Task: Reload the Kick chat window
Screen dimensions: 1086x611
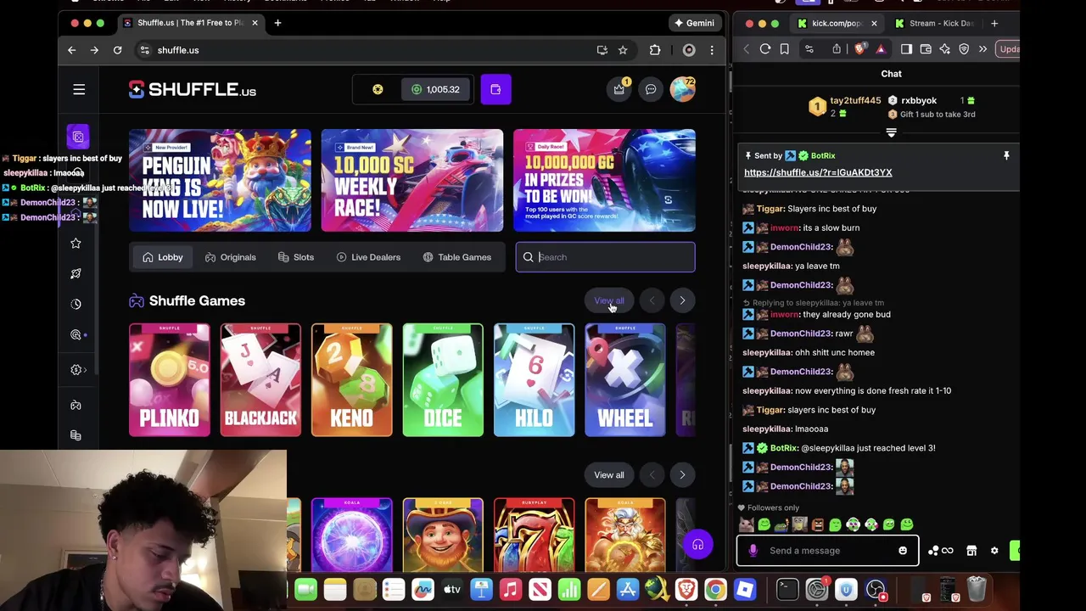Action: (x=765, y=49)
